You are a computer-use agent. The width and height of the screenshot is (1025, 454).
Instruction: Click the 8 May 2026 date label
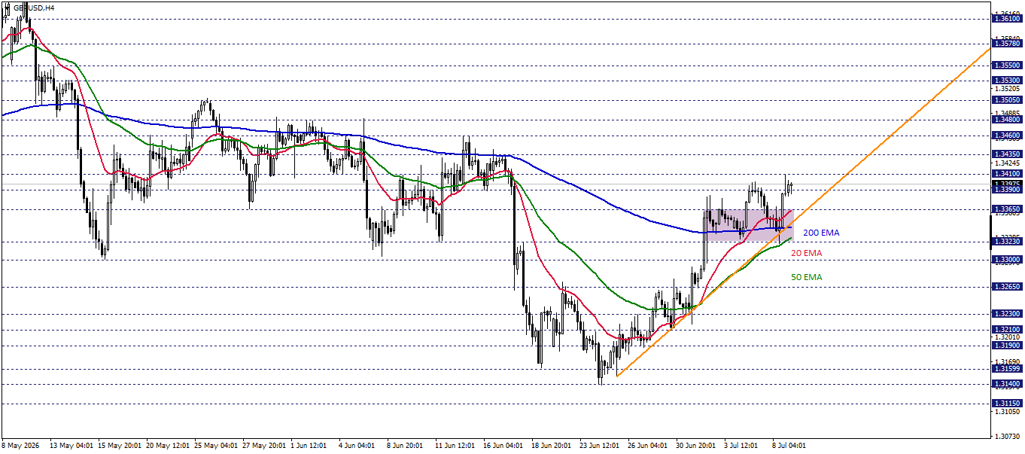pyautogui.click(x=22, y=446)
